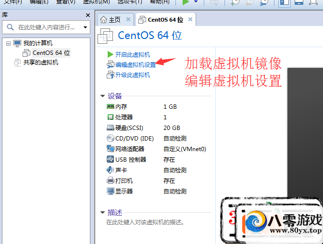Screen dimensions: 323x244
Task: Click the magnifier icon in library search
Action: tap(10, 27)
